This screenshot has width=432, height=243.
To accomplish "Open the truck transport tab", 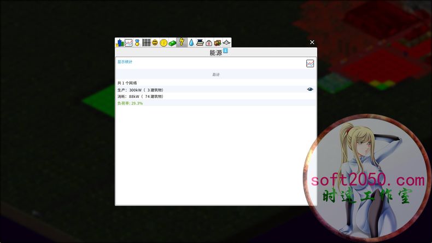I will pos(218,43).
